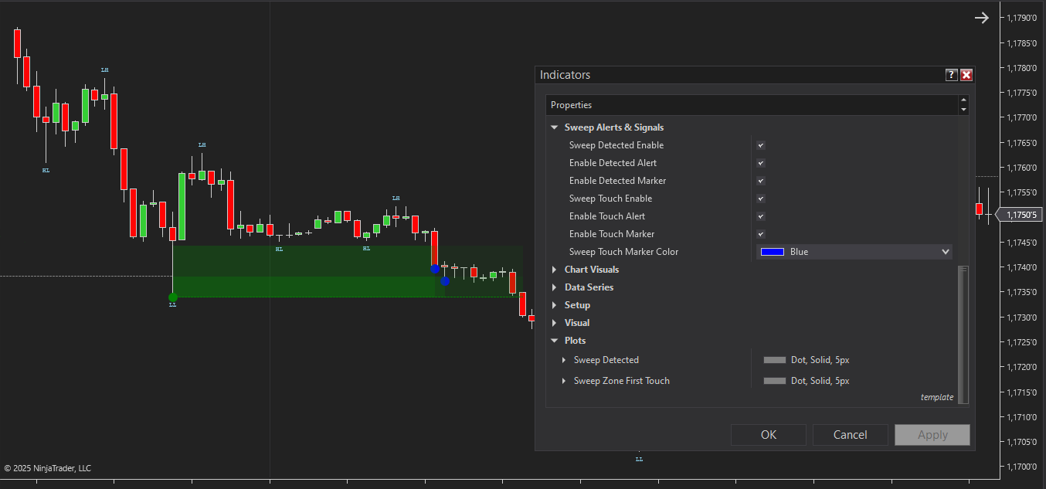
Task: Open Sweep Touch Marker Color dropdown
Action: (854, 252)
